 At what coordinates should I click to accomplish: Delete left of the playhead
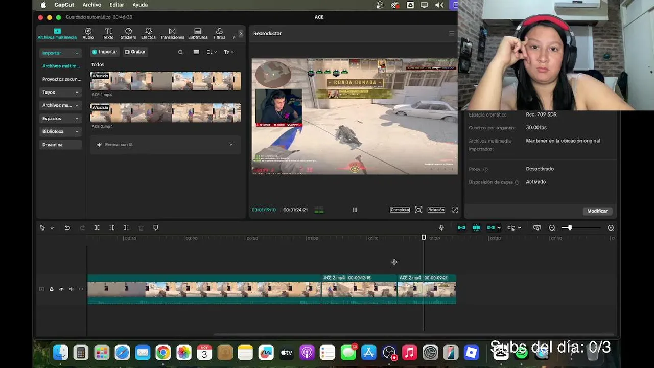pyautogui.click(x=111, y=228)
